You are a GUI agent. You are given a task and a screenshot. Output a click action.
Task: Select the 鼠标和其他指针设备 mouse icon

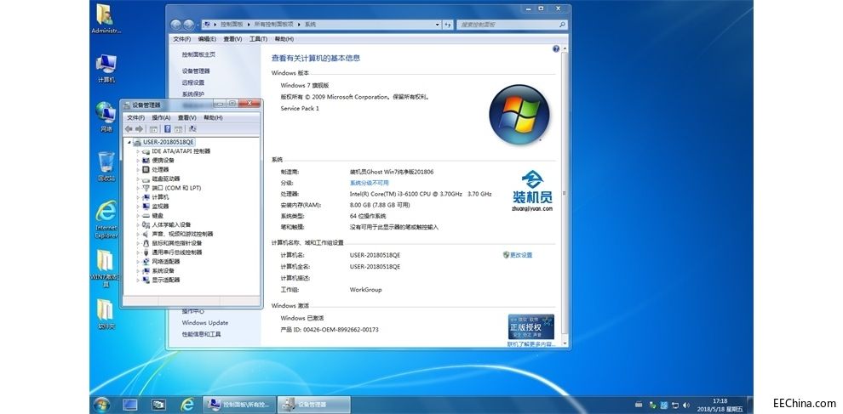(x=146, y=243)
